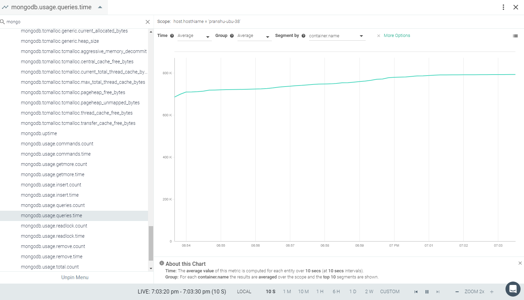Clear the metric search field
The width and height of the screenshot is (524, 300).
point(148,22)
